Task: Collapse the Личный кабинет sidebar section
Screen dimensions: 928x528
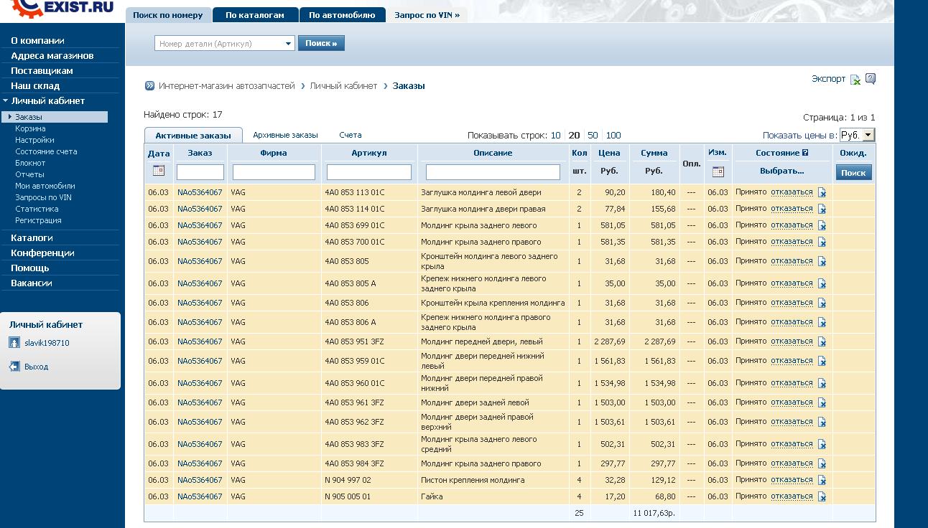Action: tap(6, 101)
